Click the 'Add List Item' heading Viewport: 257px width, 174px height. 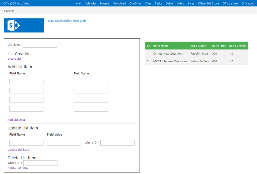(x=20, y=67)
